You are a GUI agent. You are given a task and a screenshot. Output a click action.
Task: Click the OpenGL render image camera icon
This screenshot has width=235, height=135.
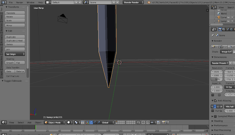tap(163, 122)
